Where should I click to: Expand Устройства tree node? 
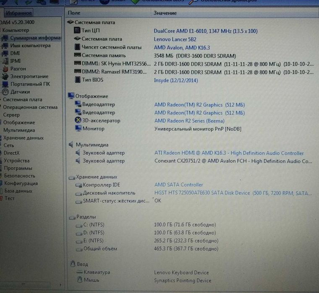pyautogui.click(x=16, y=161)
